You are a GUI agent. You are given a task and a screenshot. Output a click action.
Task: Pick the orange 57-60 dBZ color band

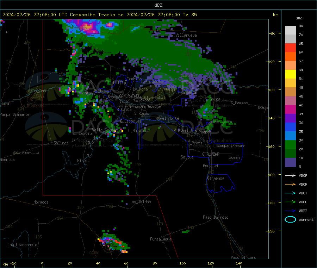[x=290, y=57]
